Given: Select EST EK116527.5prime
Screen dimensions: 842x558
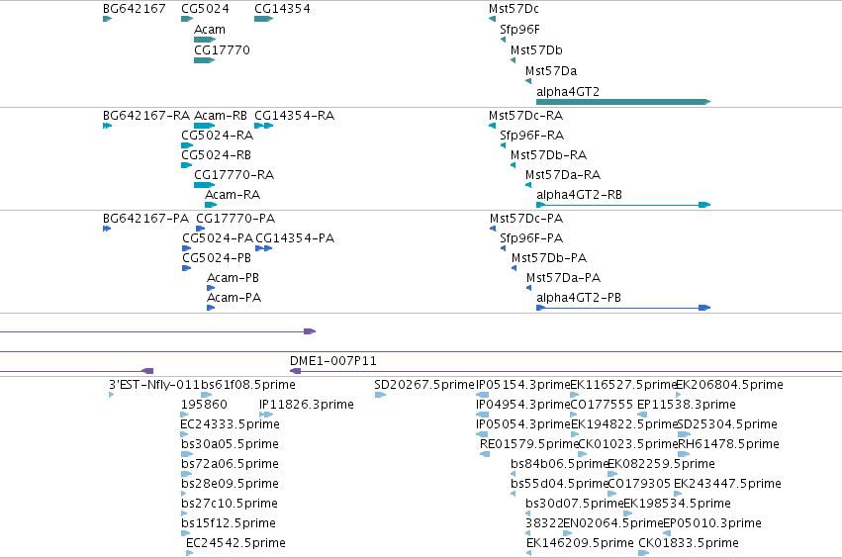Looking at the screenshot, I should click(x=623, y=385).
